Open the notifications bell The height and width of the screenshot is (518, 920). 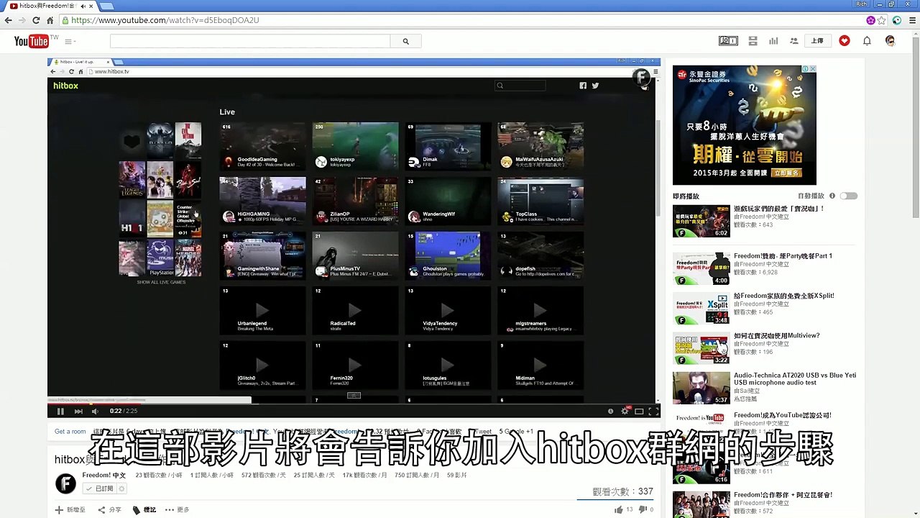coord(867,41)
